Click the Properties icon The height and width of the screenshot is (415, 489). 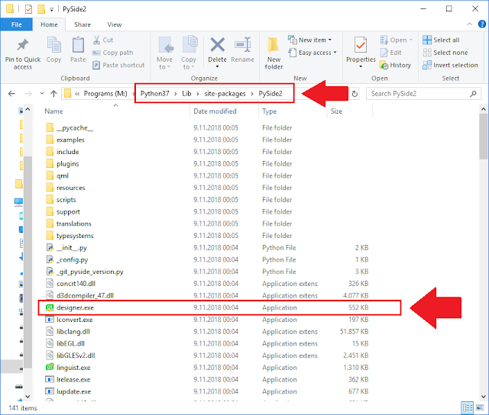click(x=361, y=45)
